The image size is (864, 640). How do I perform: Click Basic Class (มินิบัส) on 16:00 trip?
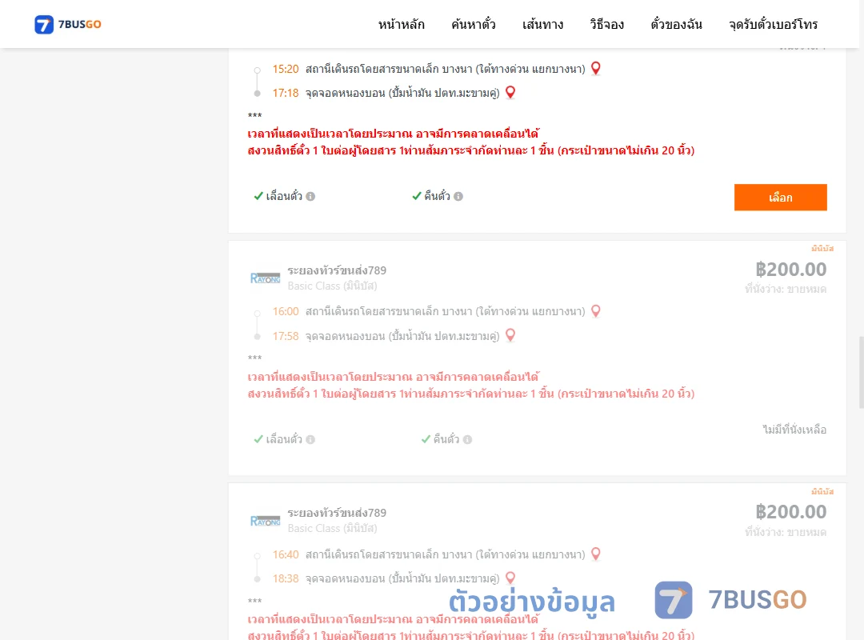pyautogui.click(x=332, y=286)
